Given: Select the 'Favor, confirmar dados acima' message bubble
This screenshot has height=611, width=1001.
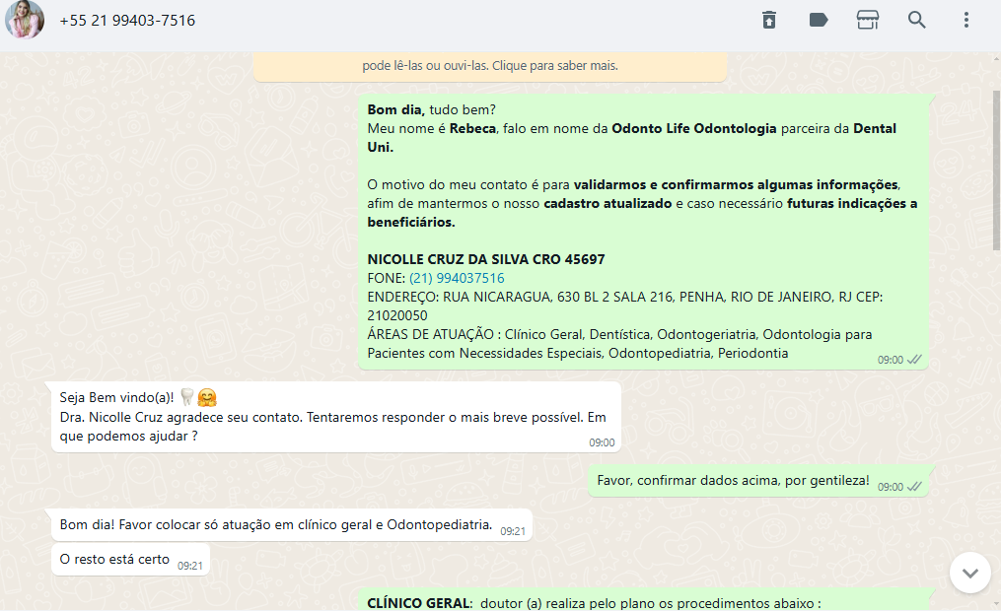Looking at the screenshot, I should 733,481.
